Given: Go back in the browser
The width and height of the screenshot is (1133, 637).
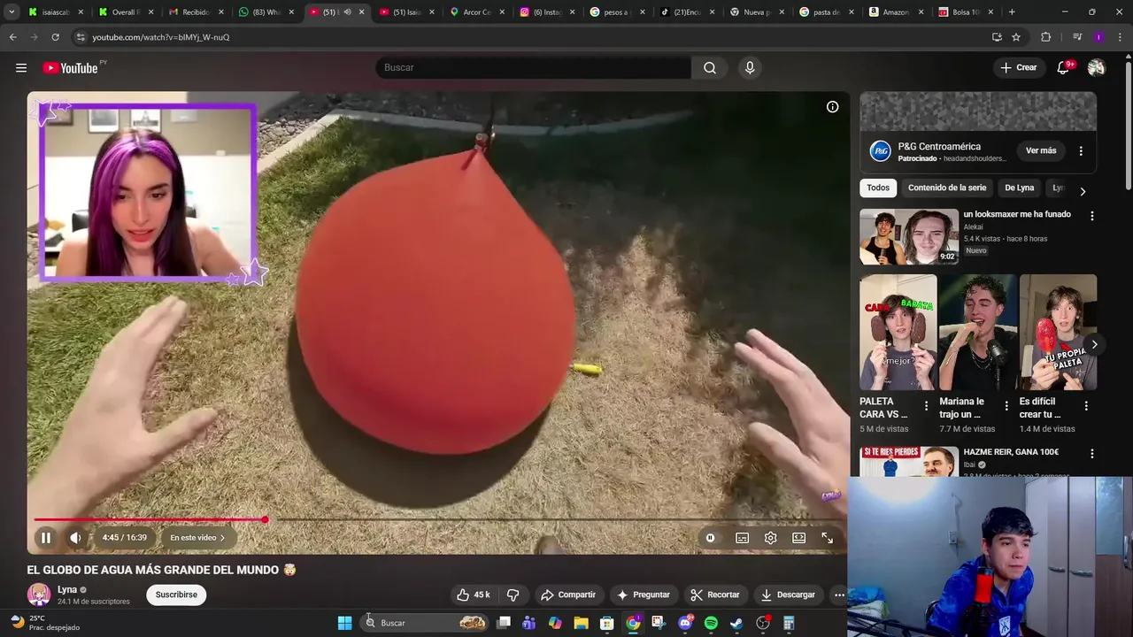Looking at the screenshot, I should click(12, 37).
